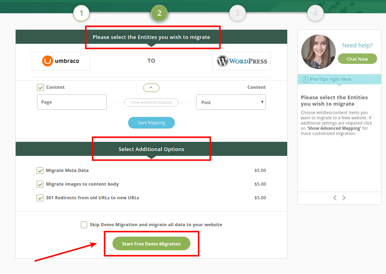This screenshot has width=386, height=274.
Task: Jump to wizard step 4
Action: tap(315, 13)
